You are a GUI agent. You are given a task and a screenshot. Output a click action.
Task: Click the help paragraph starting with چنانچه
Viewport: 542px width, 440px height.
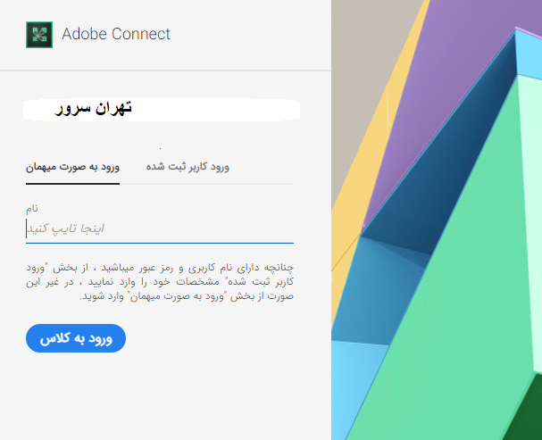160,280
